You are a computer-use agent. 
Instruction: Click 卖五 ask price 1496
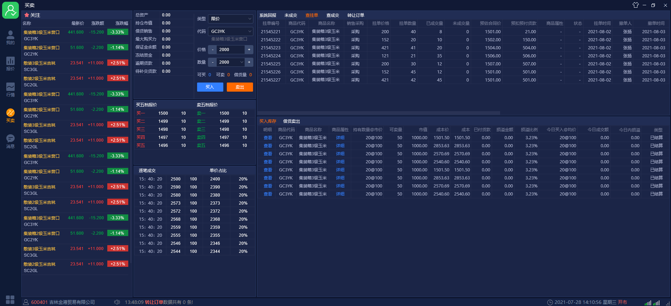224,145
